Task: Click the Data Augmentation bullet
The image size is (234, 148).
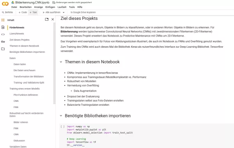Action: 85,91
